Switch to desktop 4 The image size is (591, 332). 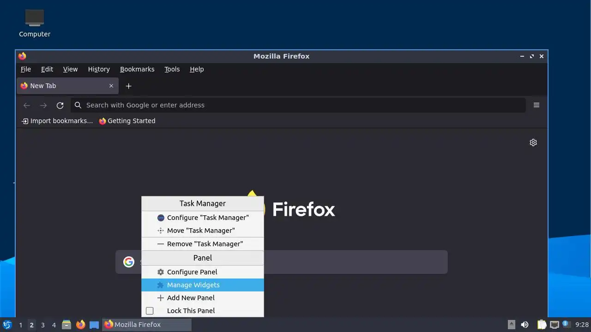click(54, 325)
